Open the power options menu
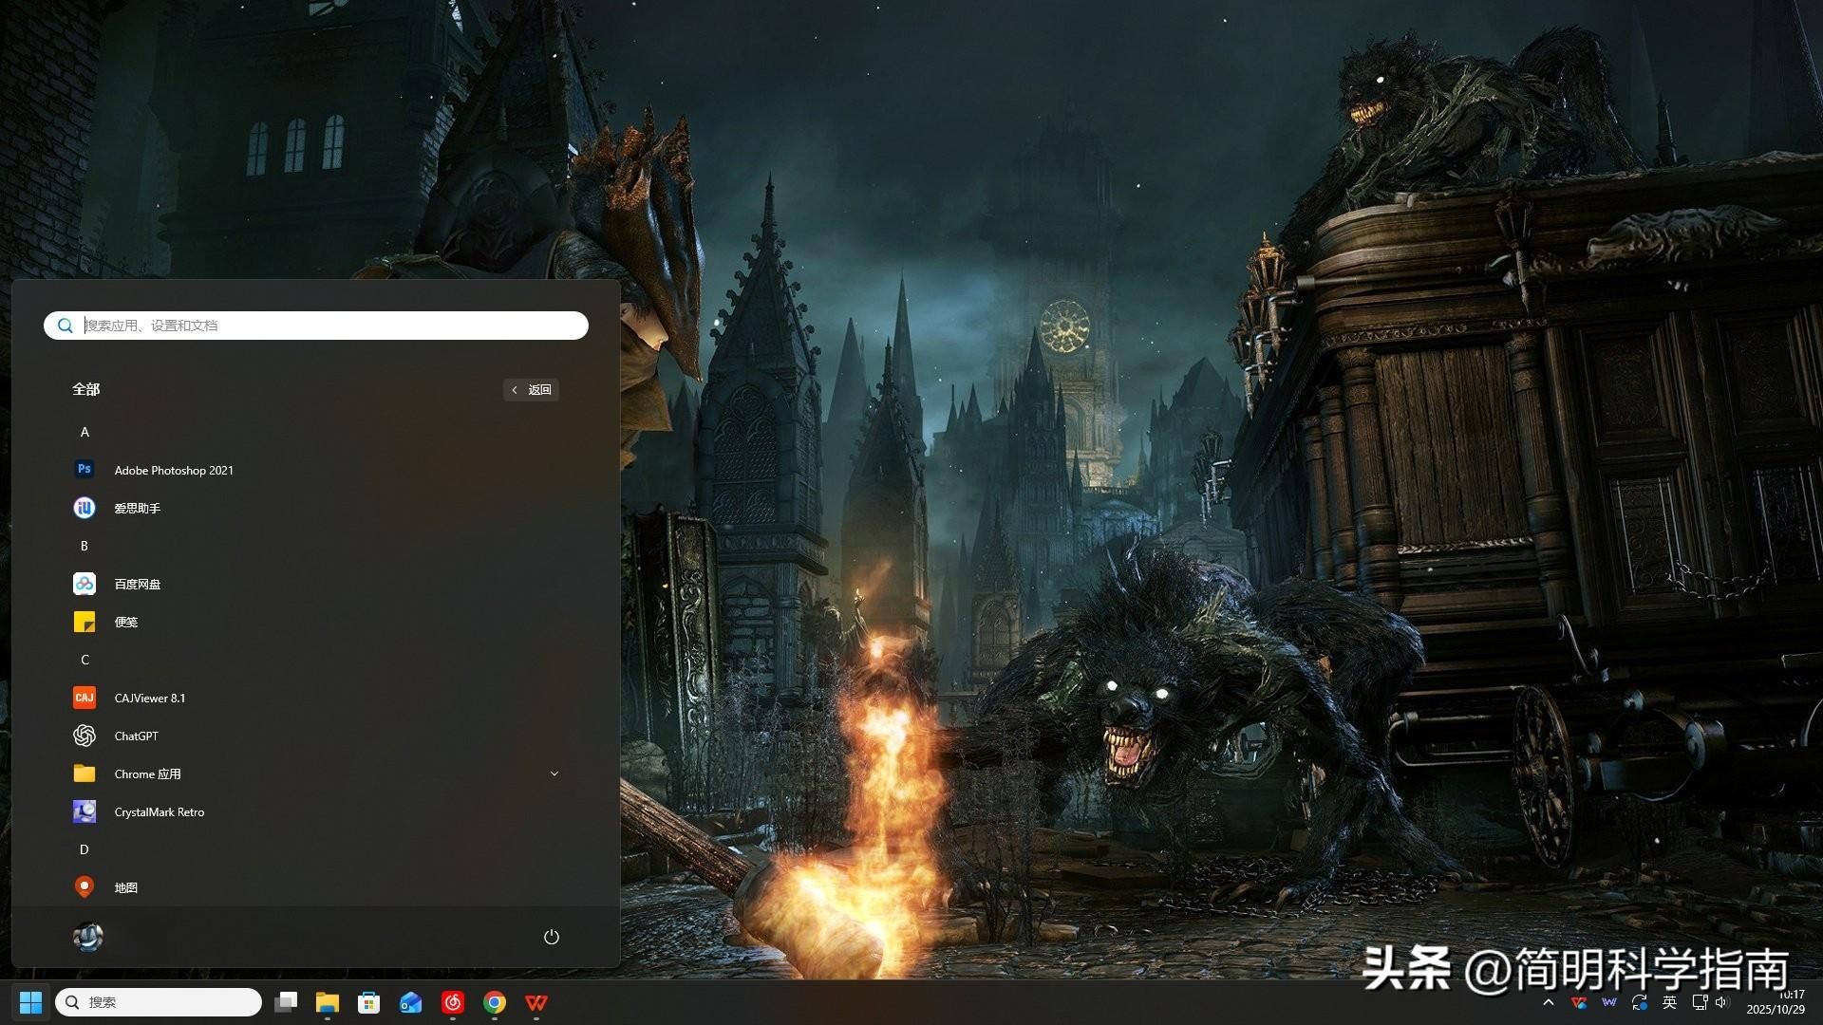This screenshot has height=1025, width=1823. click(551, 937)
